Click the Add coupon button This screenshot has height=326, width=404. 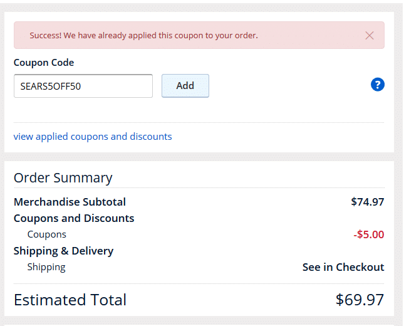185,86
